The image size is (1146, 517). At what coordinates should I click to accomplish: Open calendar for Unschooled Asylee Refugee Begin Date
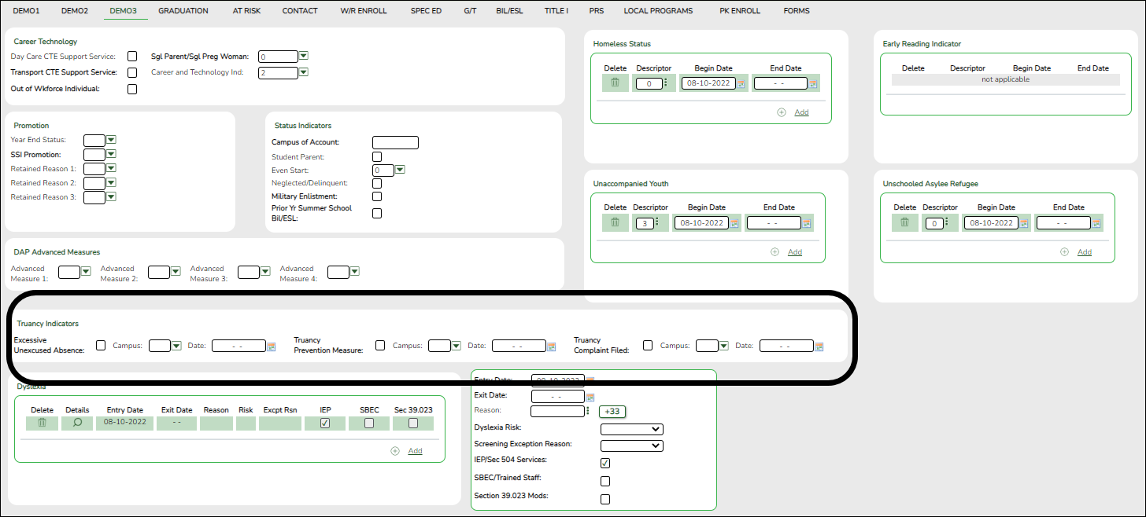coord(1025,222)
